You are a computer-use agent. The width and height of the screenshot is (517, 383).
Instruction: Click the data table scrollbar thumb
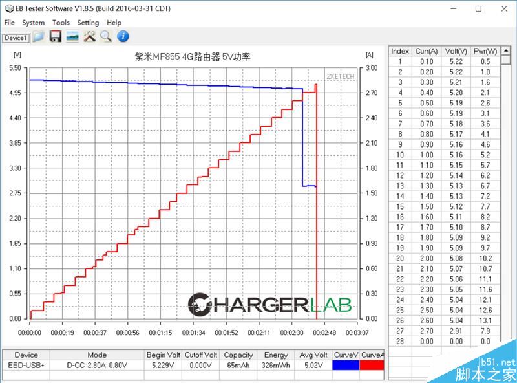click(505, 60)
